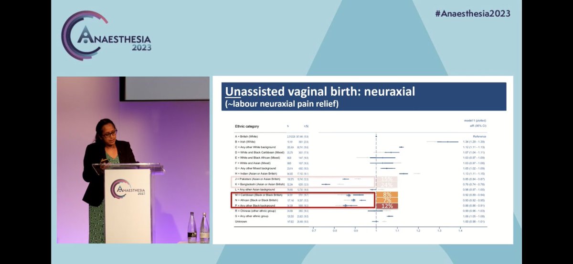The image size is (573, 264).
Task: Select 'H = Indian (Asian or Asian British)' row
Action: (256, 173)
